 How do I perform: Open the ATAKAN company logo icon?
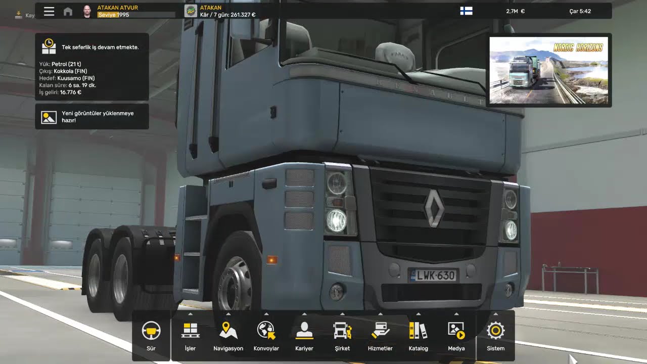tap(191, 11)
